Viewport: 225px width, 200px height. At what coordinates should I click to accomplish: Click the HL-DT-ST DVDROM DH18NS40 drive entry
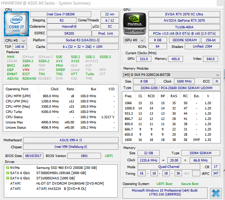[70, 184]
